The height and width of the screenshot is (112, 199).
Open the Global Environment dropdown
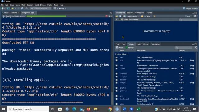(x=130, y=19)
